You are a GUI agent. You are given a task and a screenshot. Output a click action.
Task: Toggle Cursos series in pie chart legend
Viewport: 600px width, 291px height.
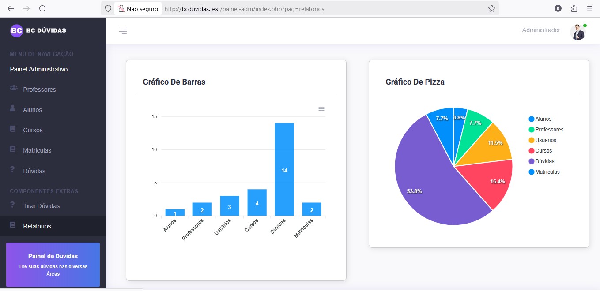[543, 151]
